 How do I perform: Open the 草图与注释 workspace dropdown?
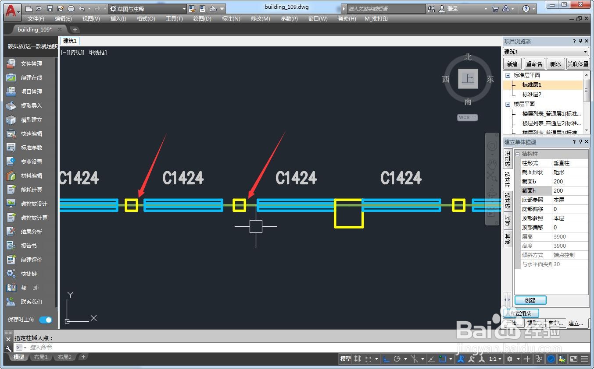(148, 9)
